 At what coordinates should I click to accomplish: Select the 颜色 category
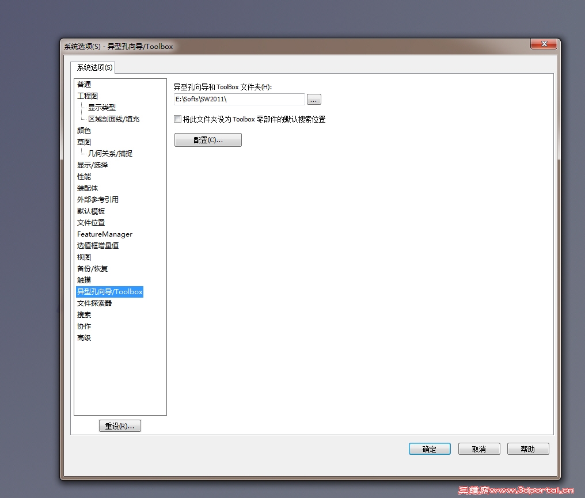point(84,131)
